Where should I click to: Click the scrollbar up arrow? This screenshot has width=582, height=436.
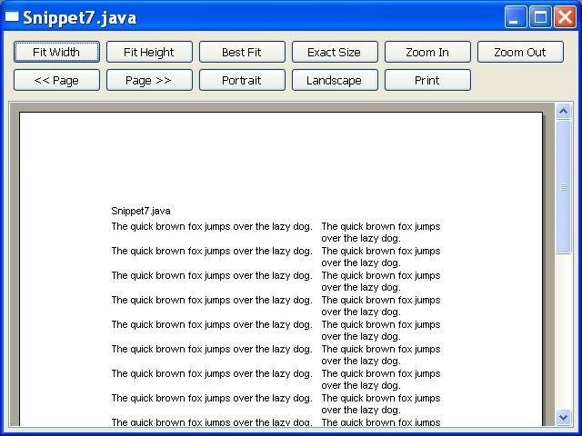pyautogui.click(x=563, y=111)
